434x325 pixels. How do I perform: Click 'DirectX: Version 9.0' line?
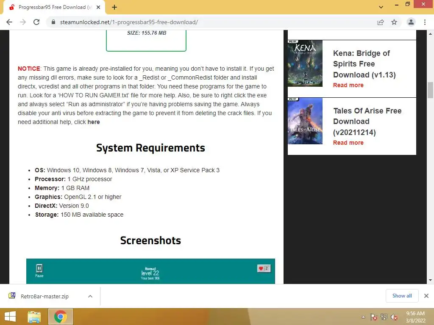pos(62,206)
